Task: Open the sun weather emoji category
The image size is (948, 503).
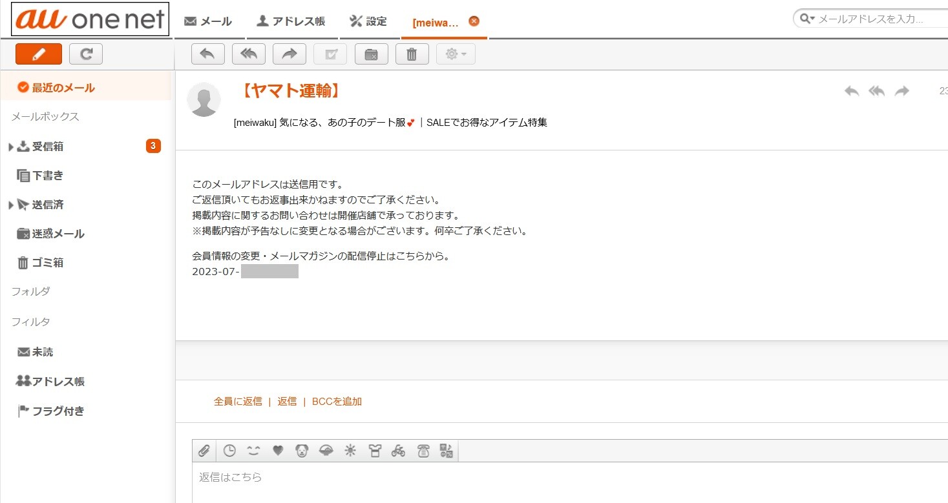Action: click(x=350, y=451)
